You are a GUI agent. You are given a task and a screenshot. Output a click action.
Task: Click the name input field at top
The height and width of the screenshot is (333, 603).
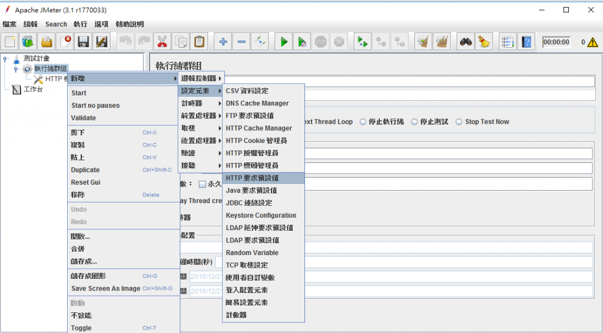(x=409, y=81)
